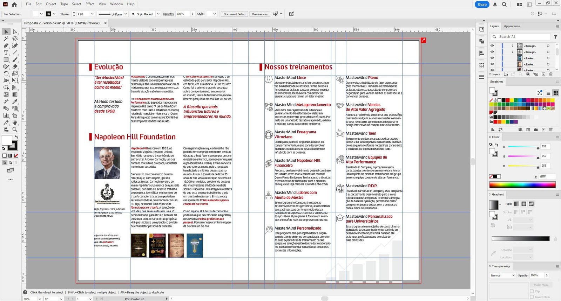Toggle visibility of second <Group> layer
Viewport: 561px width, 301px height.
492,52
